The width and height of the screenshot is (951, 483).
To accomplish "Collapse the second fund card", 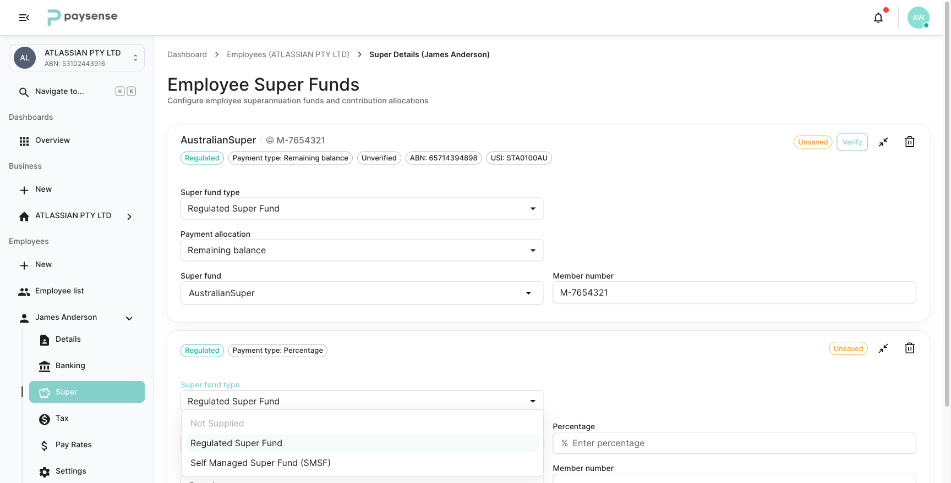I will pyautogui.click(x=883, y=348).
